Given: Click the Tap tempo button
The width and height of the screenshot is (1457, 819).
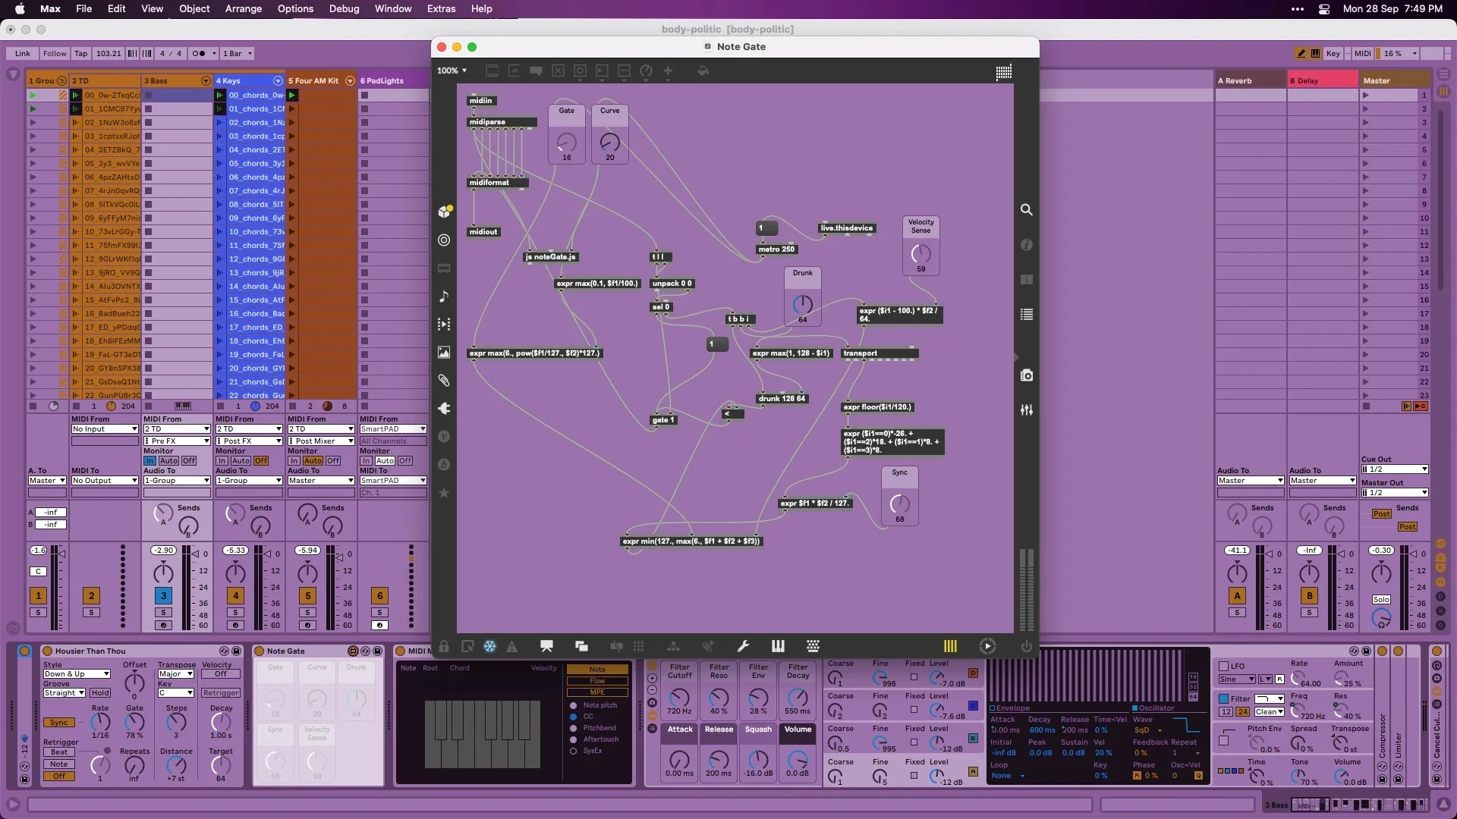Looking at the screenshot, I should (x=80, y=53).
